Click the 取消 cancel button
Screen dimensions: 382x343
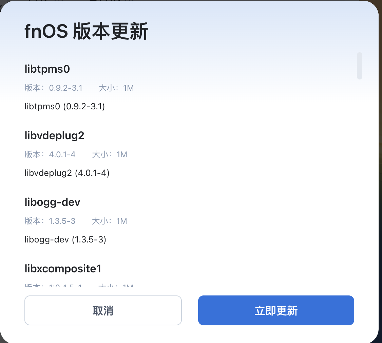coord(103,310)
